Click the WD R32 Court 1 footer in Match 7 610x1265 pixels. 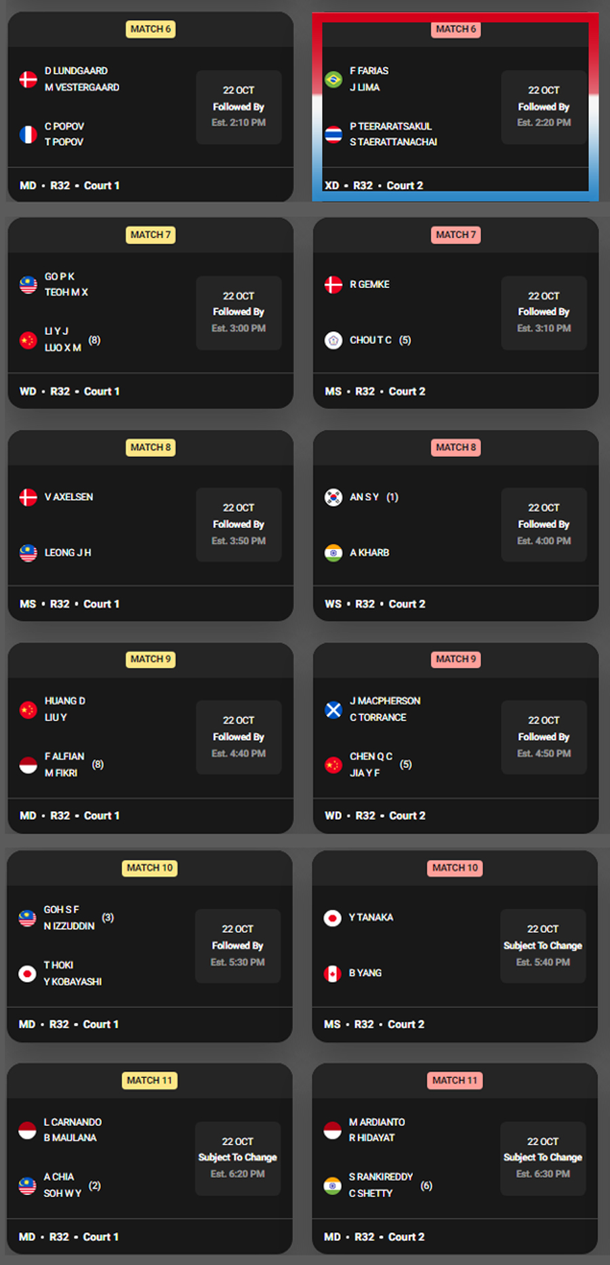(x=70, y=391)
